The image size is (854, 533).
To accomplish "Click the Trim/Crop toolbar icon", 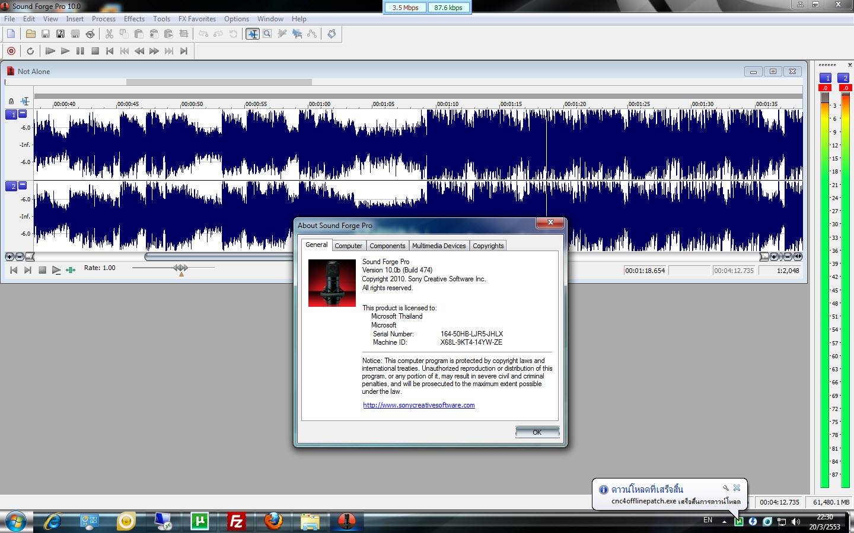I will (184, 34).
